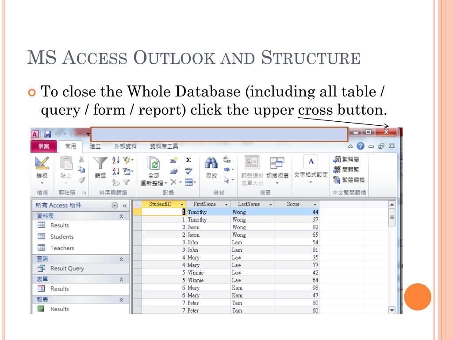Click the Remove Sort eraser icon

coord(115,182)
